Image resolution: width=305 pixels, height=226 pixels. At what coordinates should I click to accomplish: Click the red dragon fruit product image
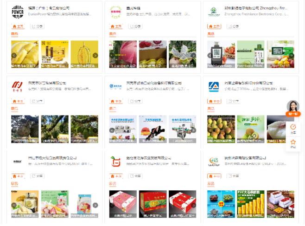(123, 54)
